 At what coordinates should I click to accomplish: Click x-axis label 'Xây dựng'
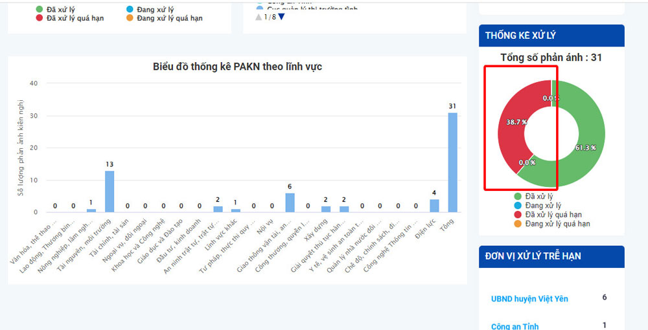[x=316, y=229]
